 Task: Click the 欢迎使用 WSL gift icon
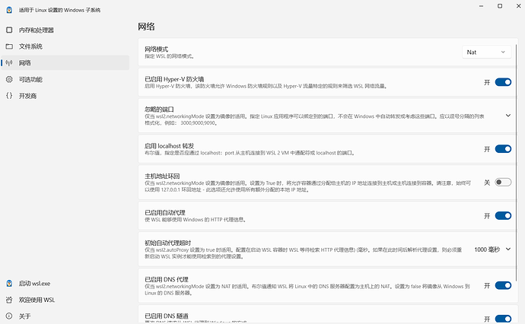coord(9,300)
